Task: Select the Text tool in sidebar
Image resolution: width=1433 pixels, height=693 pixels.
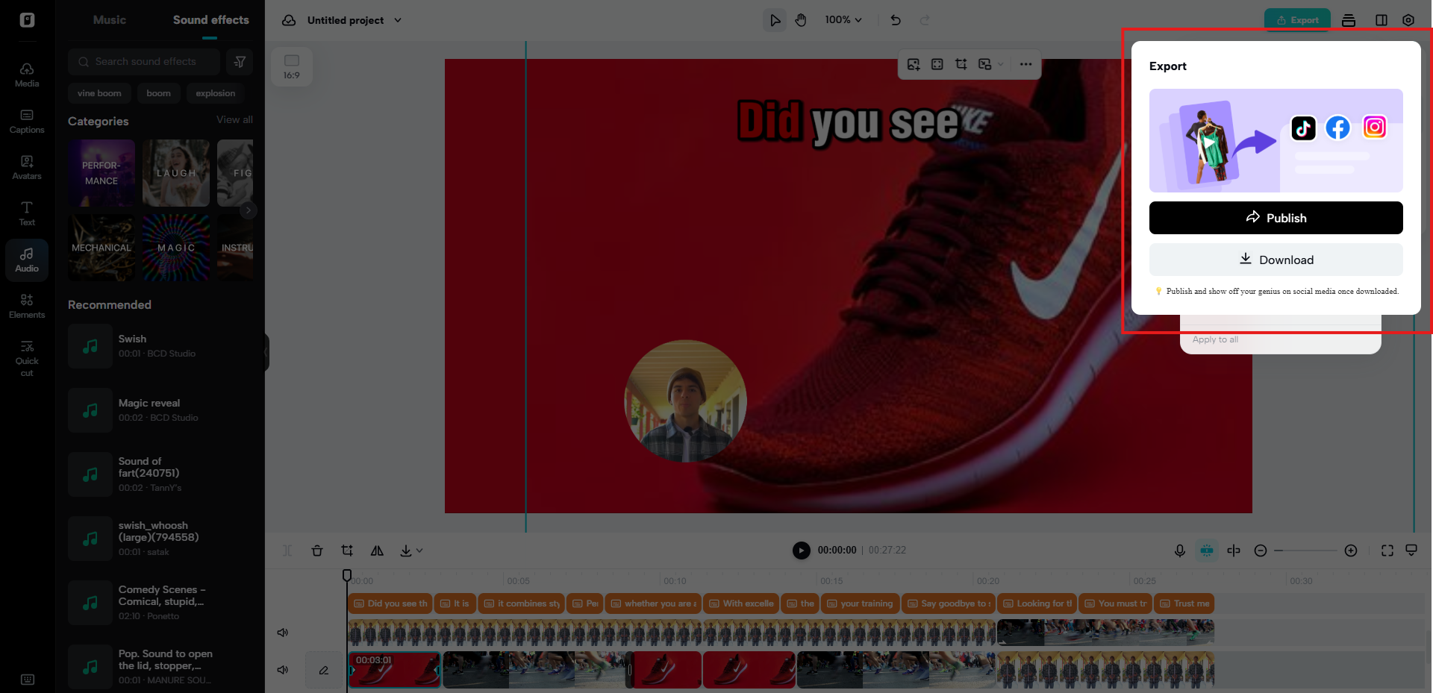Action: (27, 213)
